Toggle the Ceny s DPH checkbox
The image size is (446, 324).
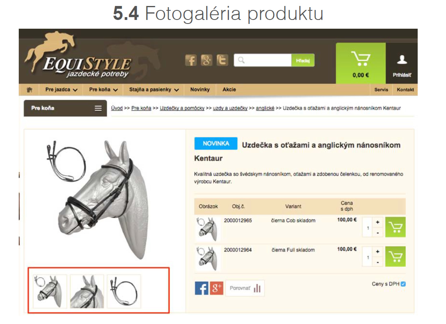point(403,284)
